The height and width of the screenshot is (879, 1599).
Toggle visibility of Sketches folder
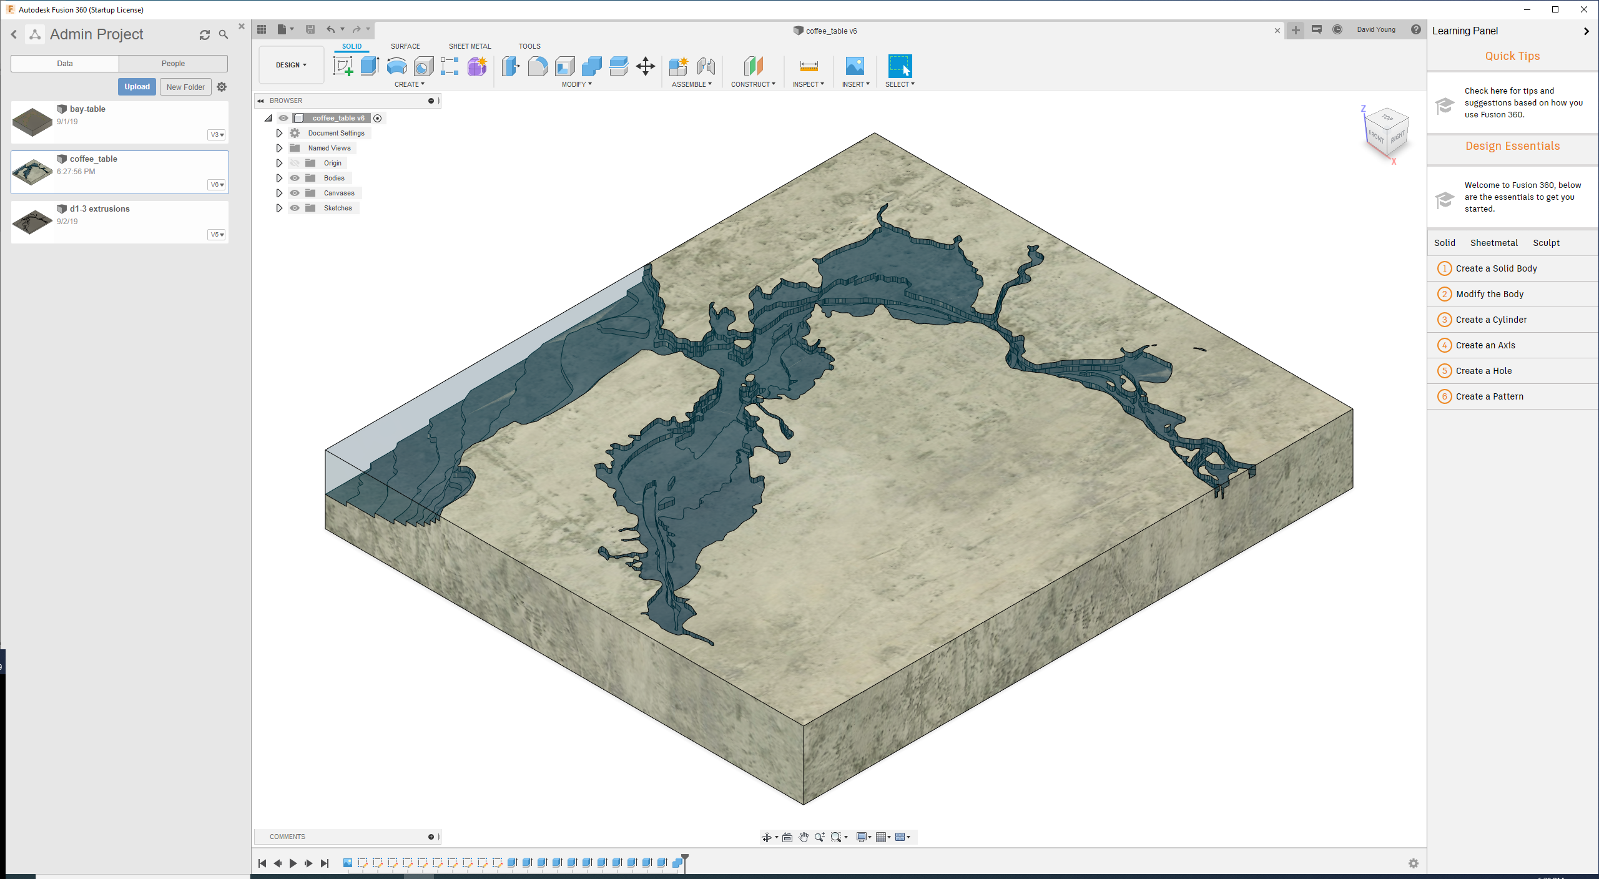pyautogui.click(x=295, y=208)
